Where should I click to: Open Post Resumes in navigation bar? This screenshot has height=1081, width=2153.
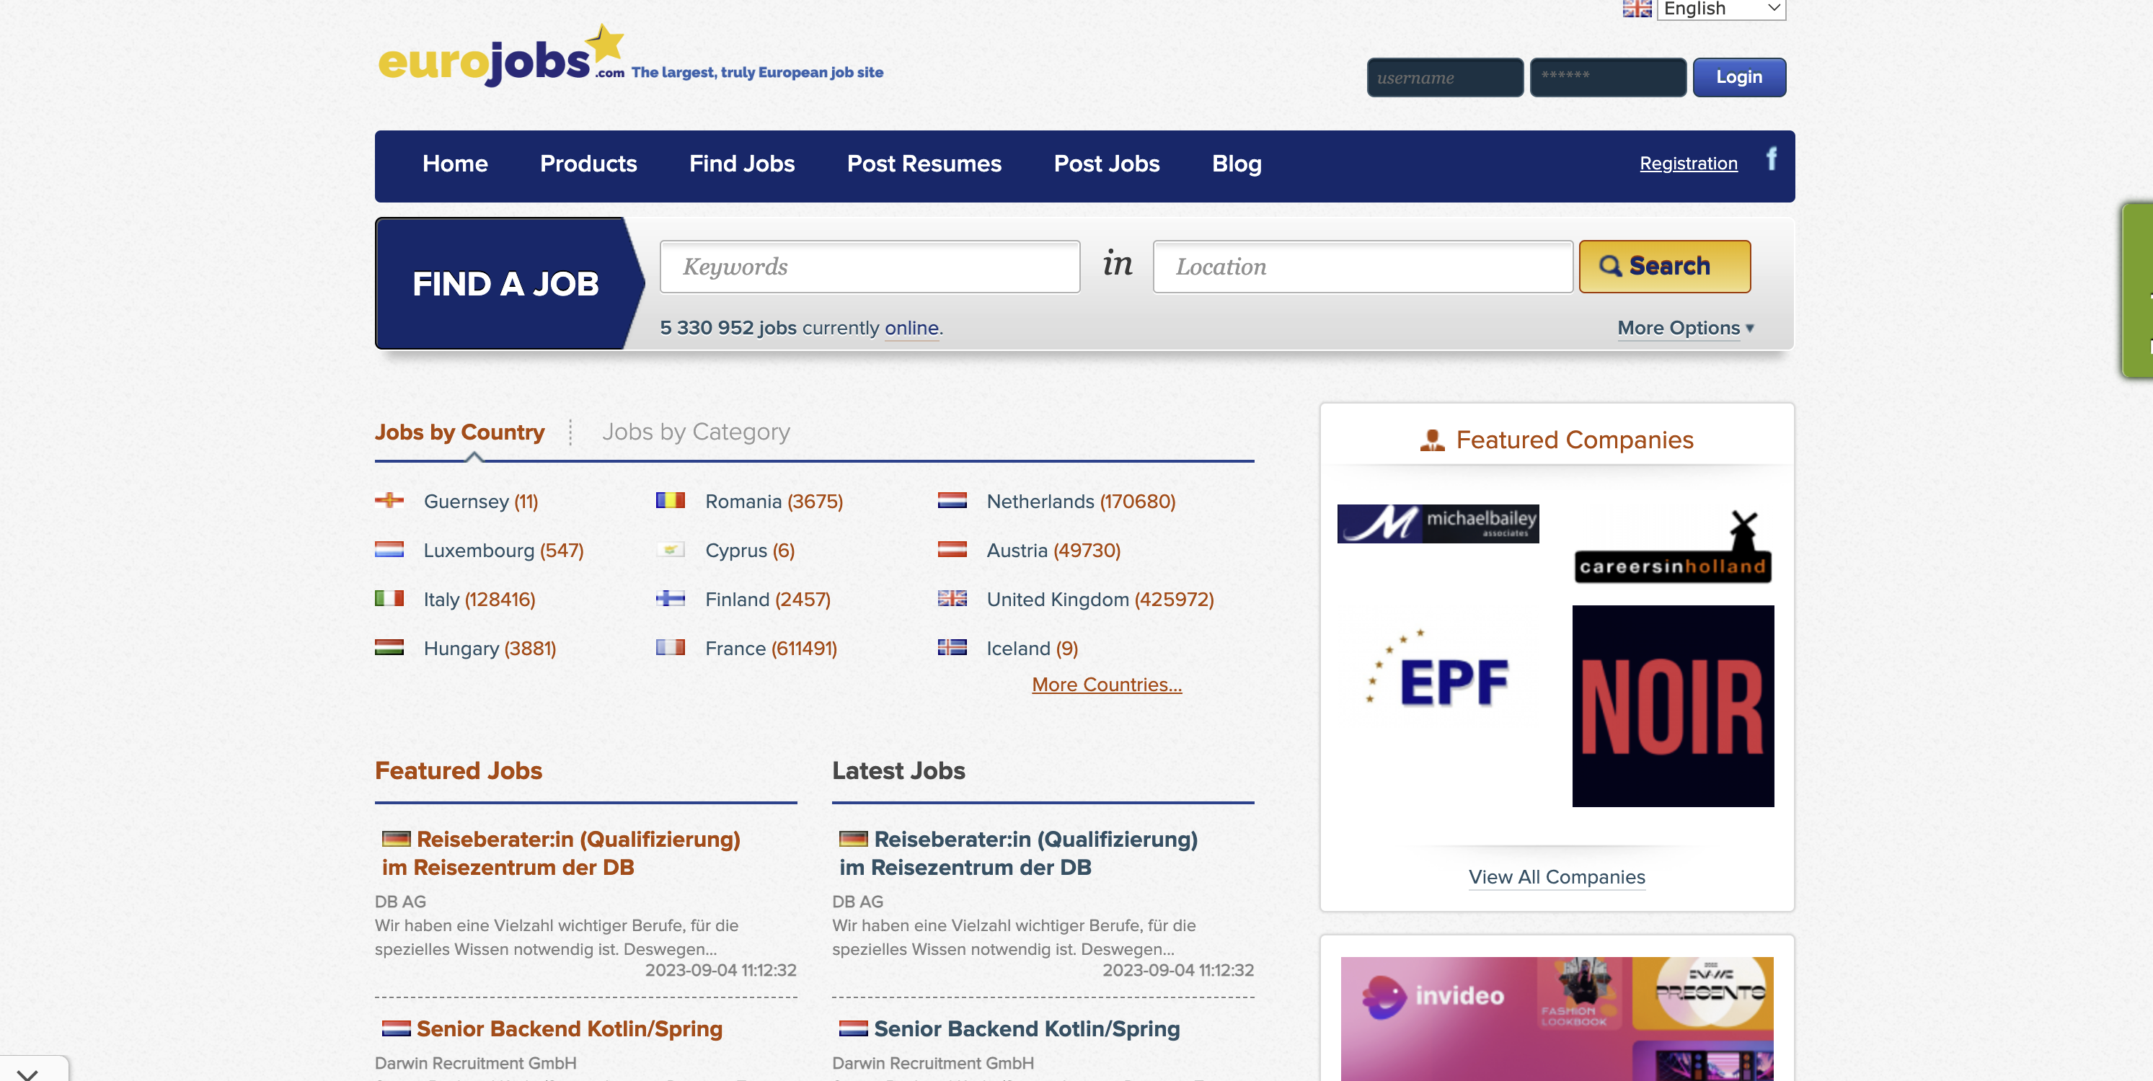coord(924,164)
